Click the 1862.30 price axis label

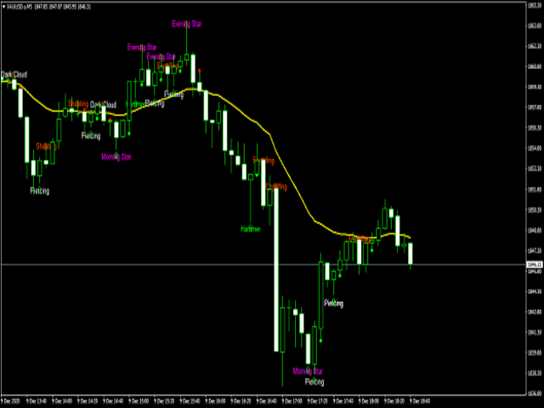[x=535, y=46]
